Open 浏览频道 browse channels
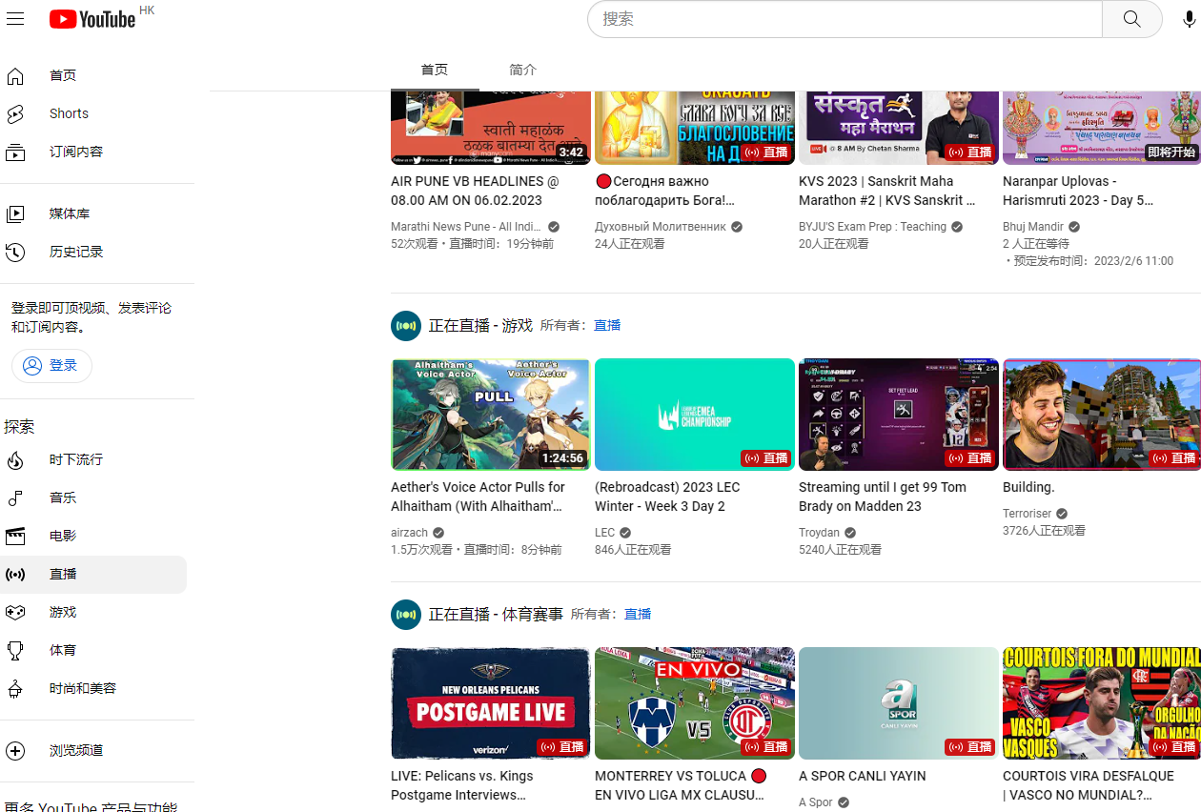Screen dimensions: 1201x812 (x=75, y=750)
